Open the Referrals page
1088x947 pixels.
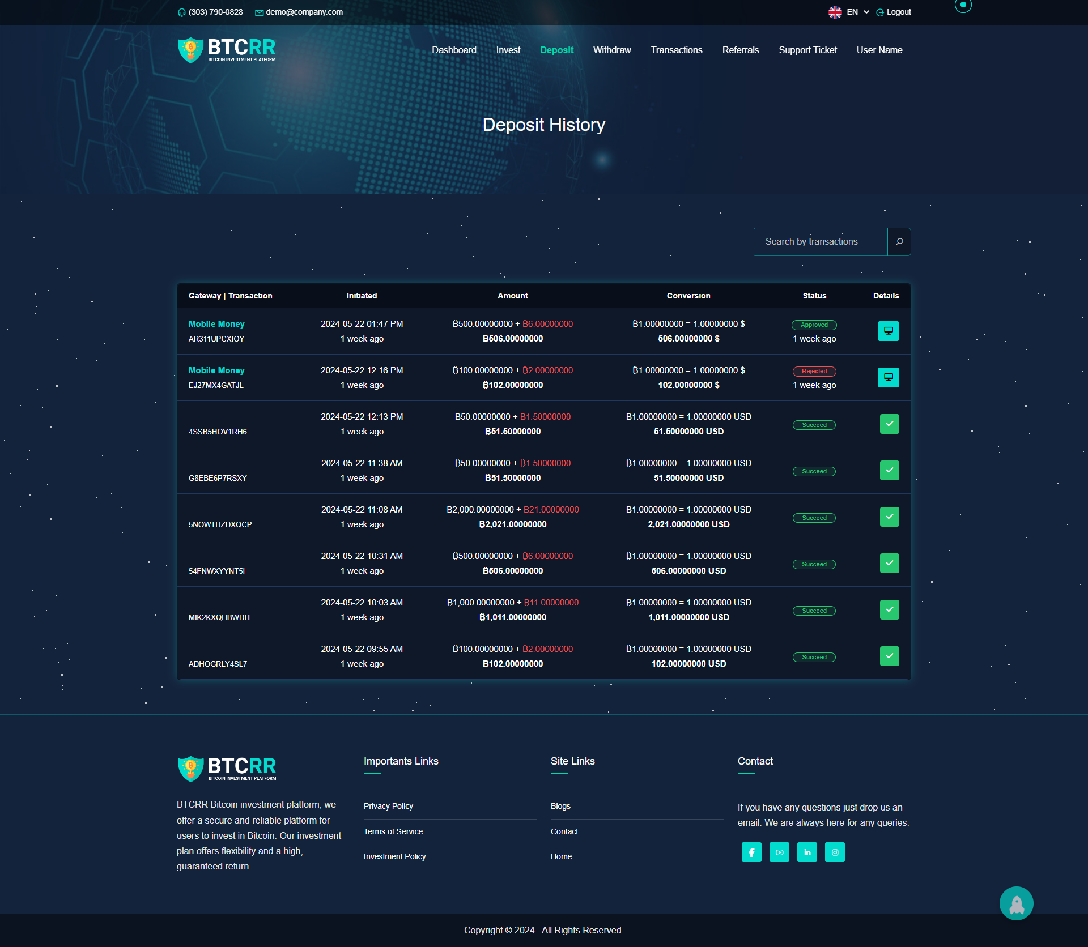[740, 50]
